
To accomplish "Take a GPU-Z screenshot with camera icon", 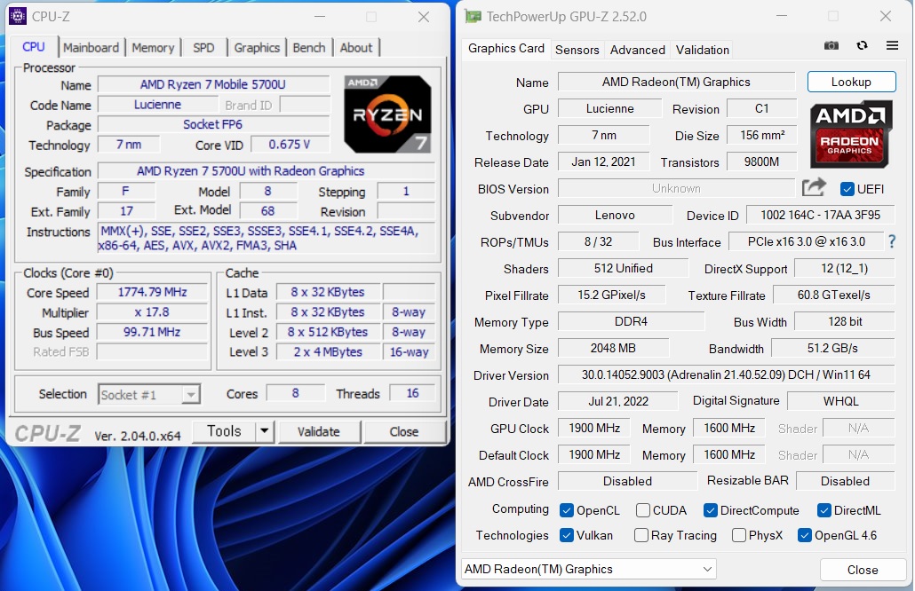I will pyautogui.click(x=831, y=45).
